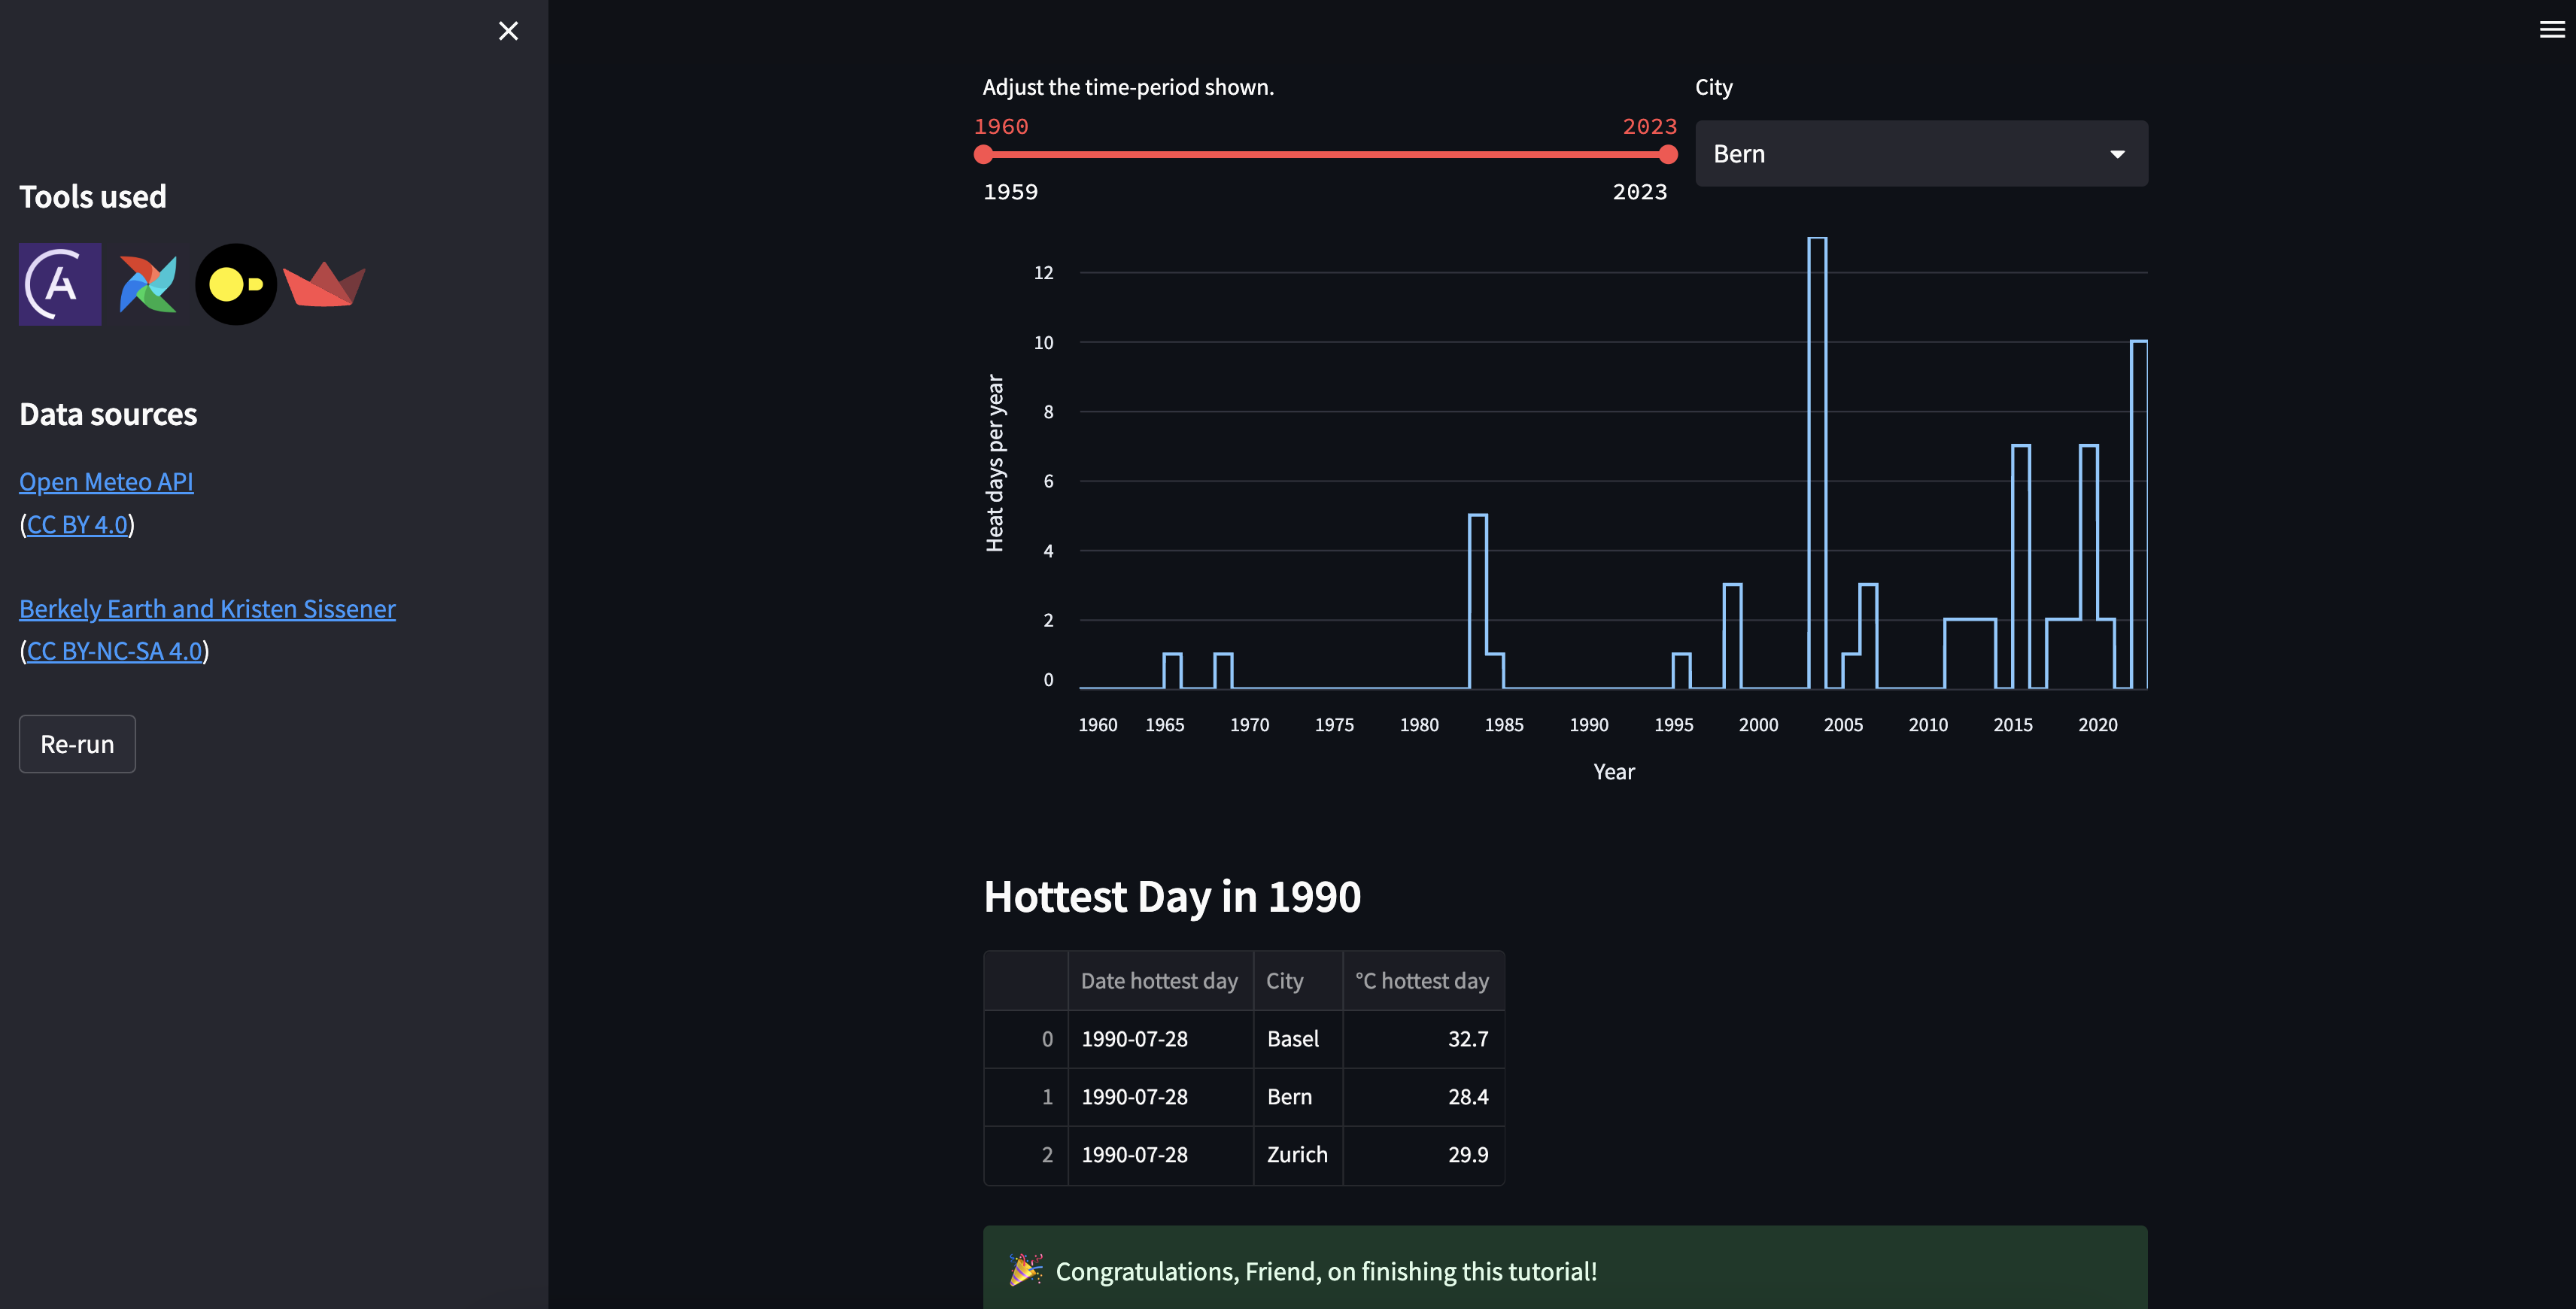This screenshot has width=2576, height=1309.
Task: Click the dropdown arrow in City selector
Action: click(2117, 154)
